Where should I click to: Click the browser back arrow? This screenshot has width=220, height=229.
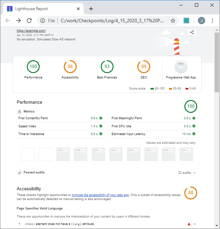(8, 21)
